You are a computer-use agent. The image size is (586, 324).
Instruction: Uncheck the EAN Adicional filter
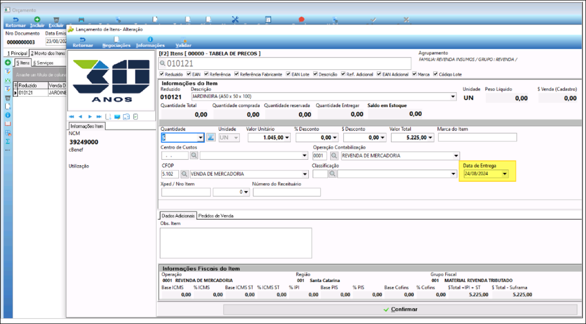click(x=379, y=75)
